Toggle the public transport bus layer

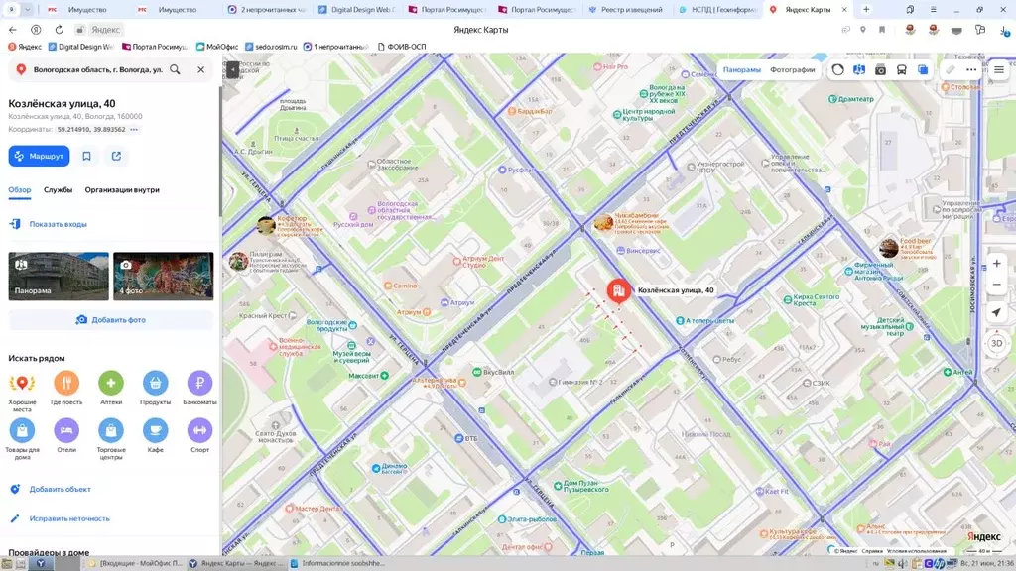click(x=901, y=70)
